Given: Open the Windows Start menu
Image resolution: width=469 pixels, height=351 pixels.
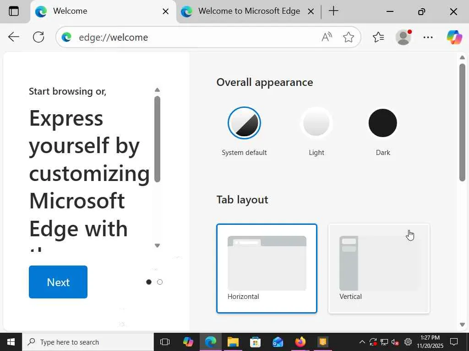Looking at the screenshot, I should [11, 342].
